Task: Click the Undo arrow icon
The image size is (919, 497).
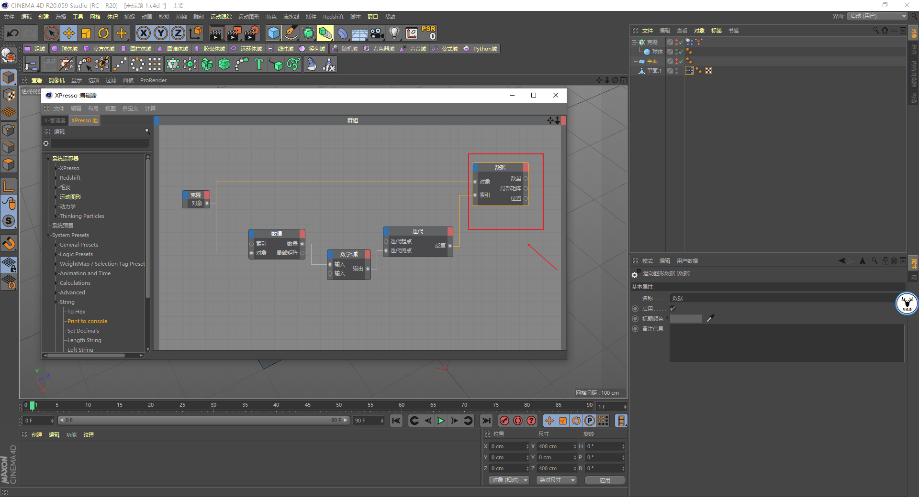Action: coord(13,33)
